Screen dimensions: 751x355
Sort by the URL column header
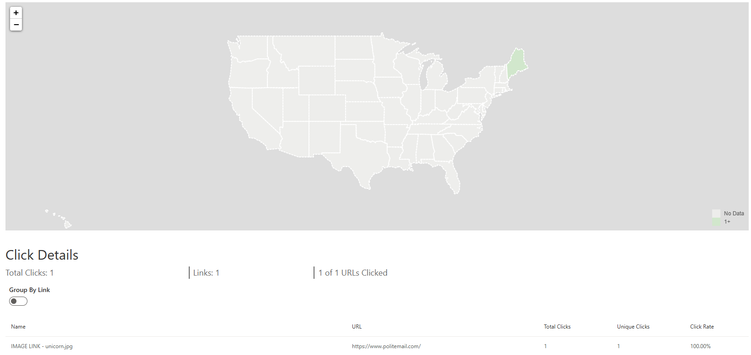[x=357, y=327]
